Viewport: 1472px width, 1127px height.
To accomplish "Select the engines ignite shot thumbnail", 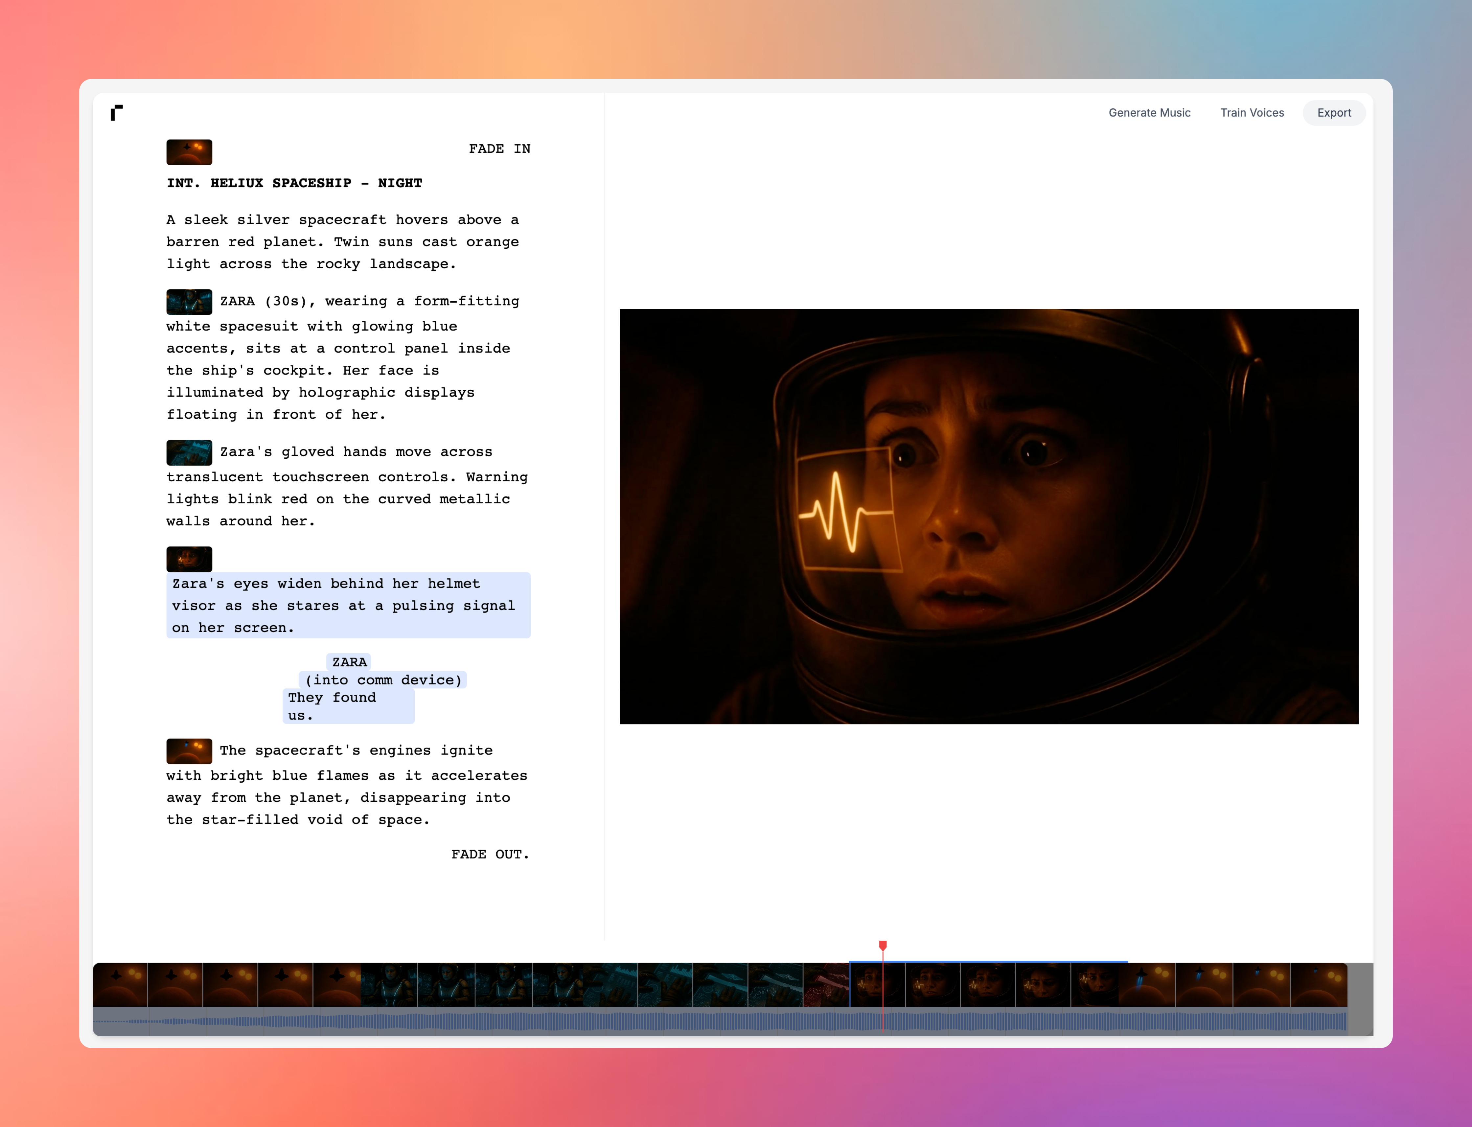I will pos(189,751).
